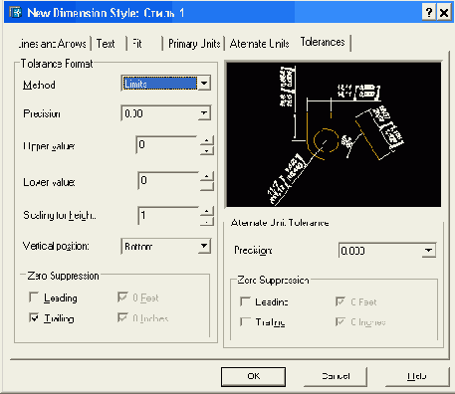Click the OK button
The width and height of the screenshot is (455, 394).
(253, 376)
